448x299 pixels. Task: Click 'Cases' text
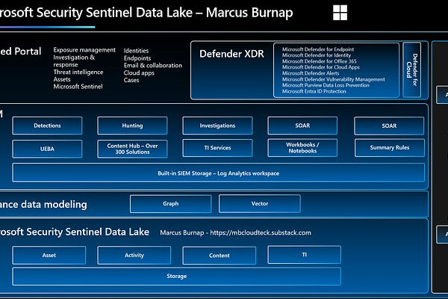pyautogui.click(x=131, y=80)
